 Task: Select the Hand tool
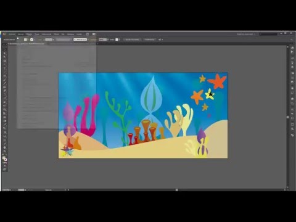click(5, 147)
